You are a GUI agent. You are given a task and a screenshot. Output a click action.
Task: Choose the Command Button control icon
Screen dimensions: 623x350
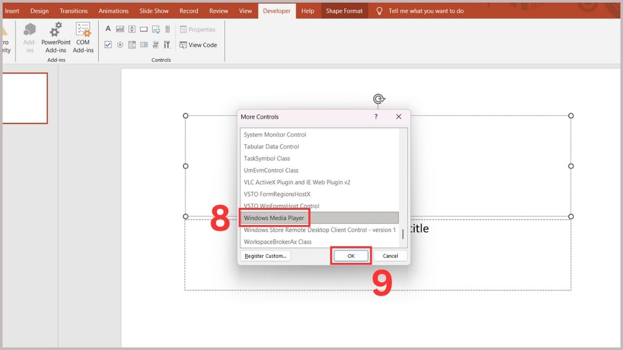point(144,30)
